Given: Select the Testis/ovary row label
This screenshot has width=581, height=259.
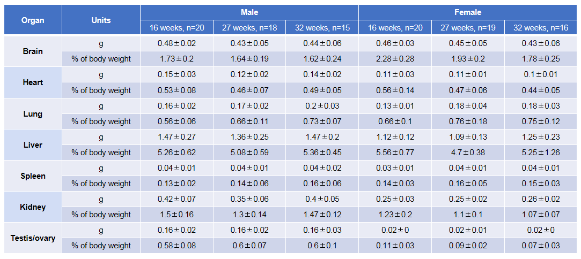Looking at the screenshot, I should pyautogui.click(x=33, y=238).
